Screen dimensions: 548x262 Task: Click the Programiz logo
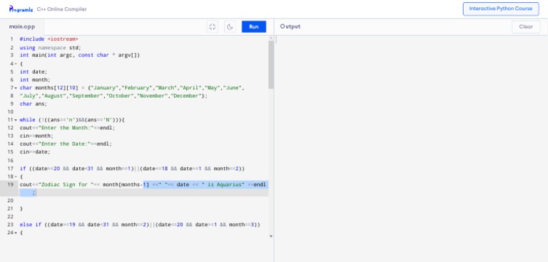21,9
